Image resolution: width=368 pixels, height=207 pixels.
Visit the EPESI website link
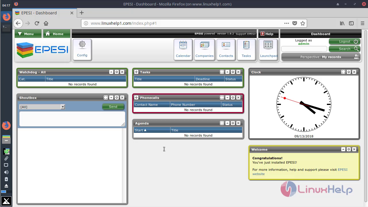click(x=300, y=172)
